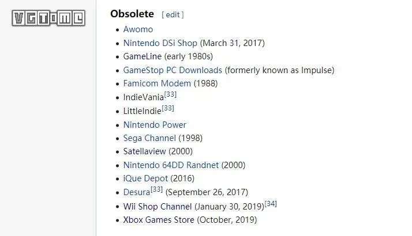Open the Awomo link

tap(138, 29)
